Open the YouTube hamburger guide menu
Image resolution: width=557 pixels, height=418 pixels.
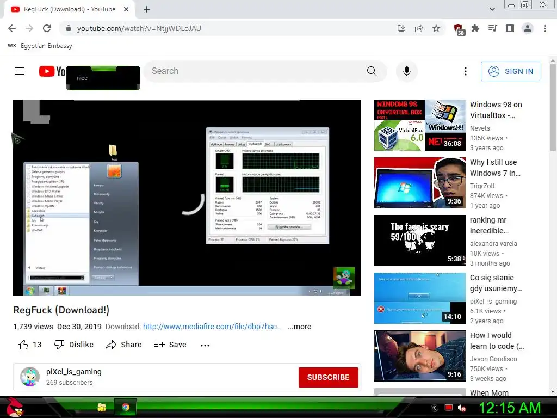(20, 71)
